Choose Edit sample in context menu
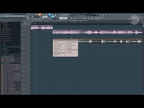Image resolution: width=144 pixels, height=108 pixels. pos(72,44)
